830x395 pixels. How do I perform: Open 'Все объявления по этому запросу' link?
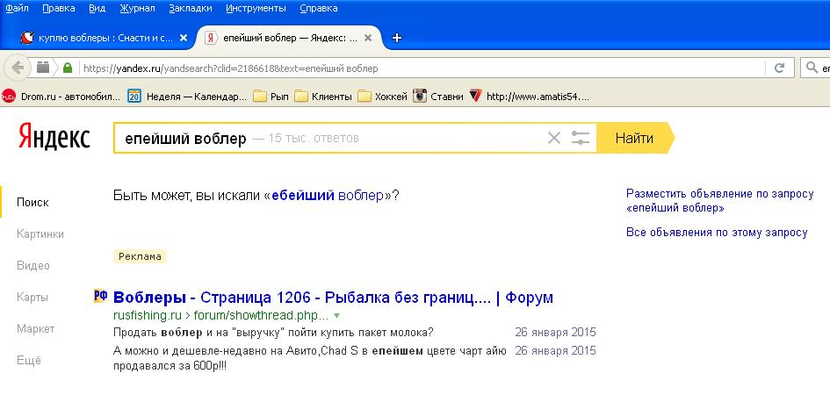coord(717,232)
